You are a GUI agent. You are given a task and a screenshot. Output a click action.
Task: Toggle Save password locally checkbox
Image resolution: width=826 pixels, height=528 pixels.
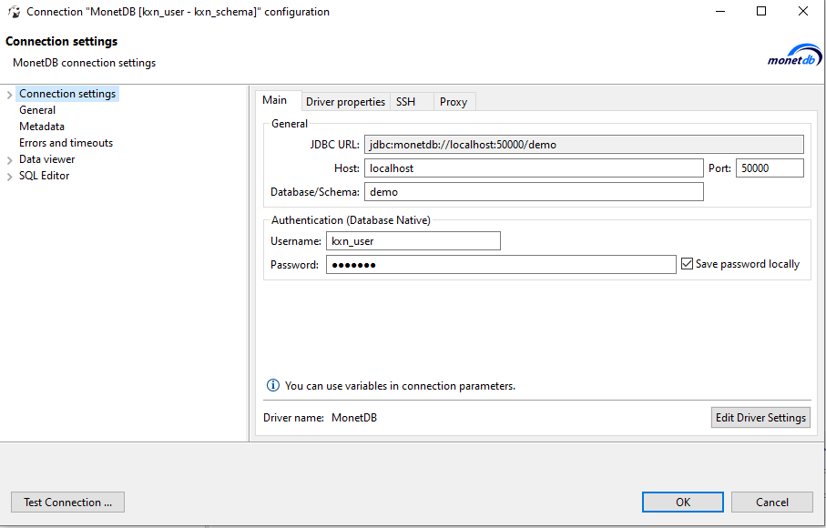687,264
